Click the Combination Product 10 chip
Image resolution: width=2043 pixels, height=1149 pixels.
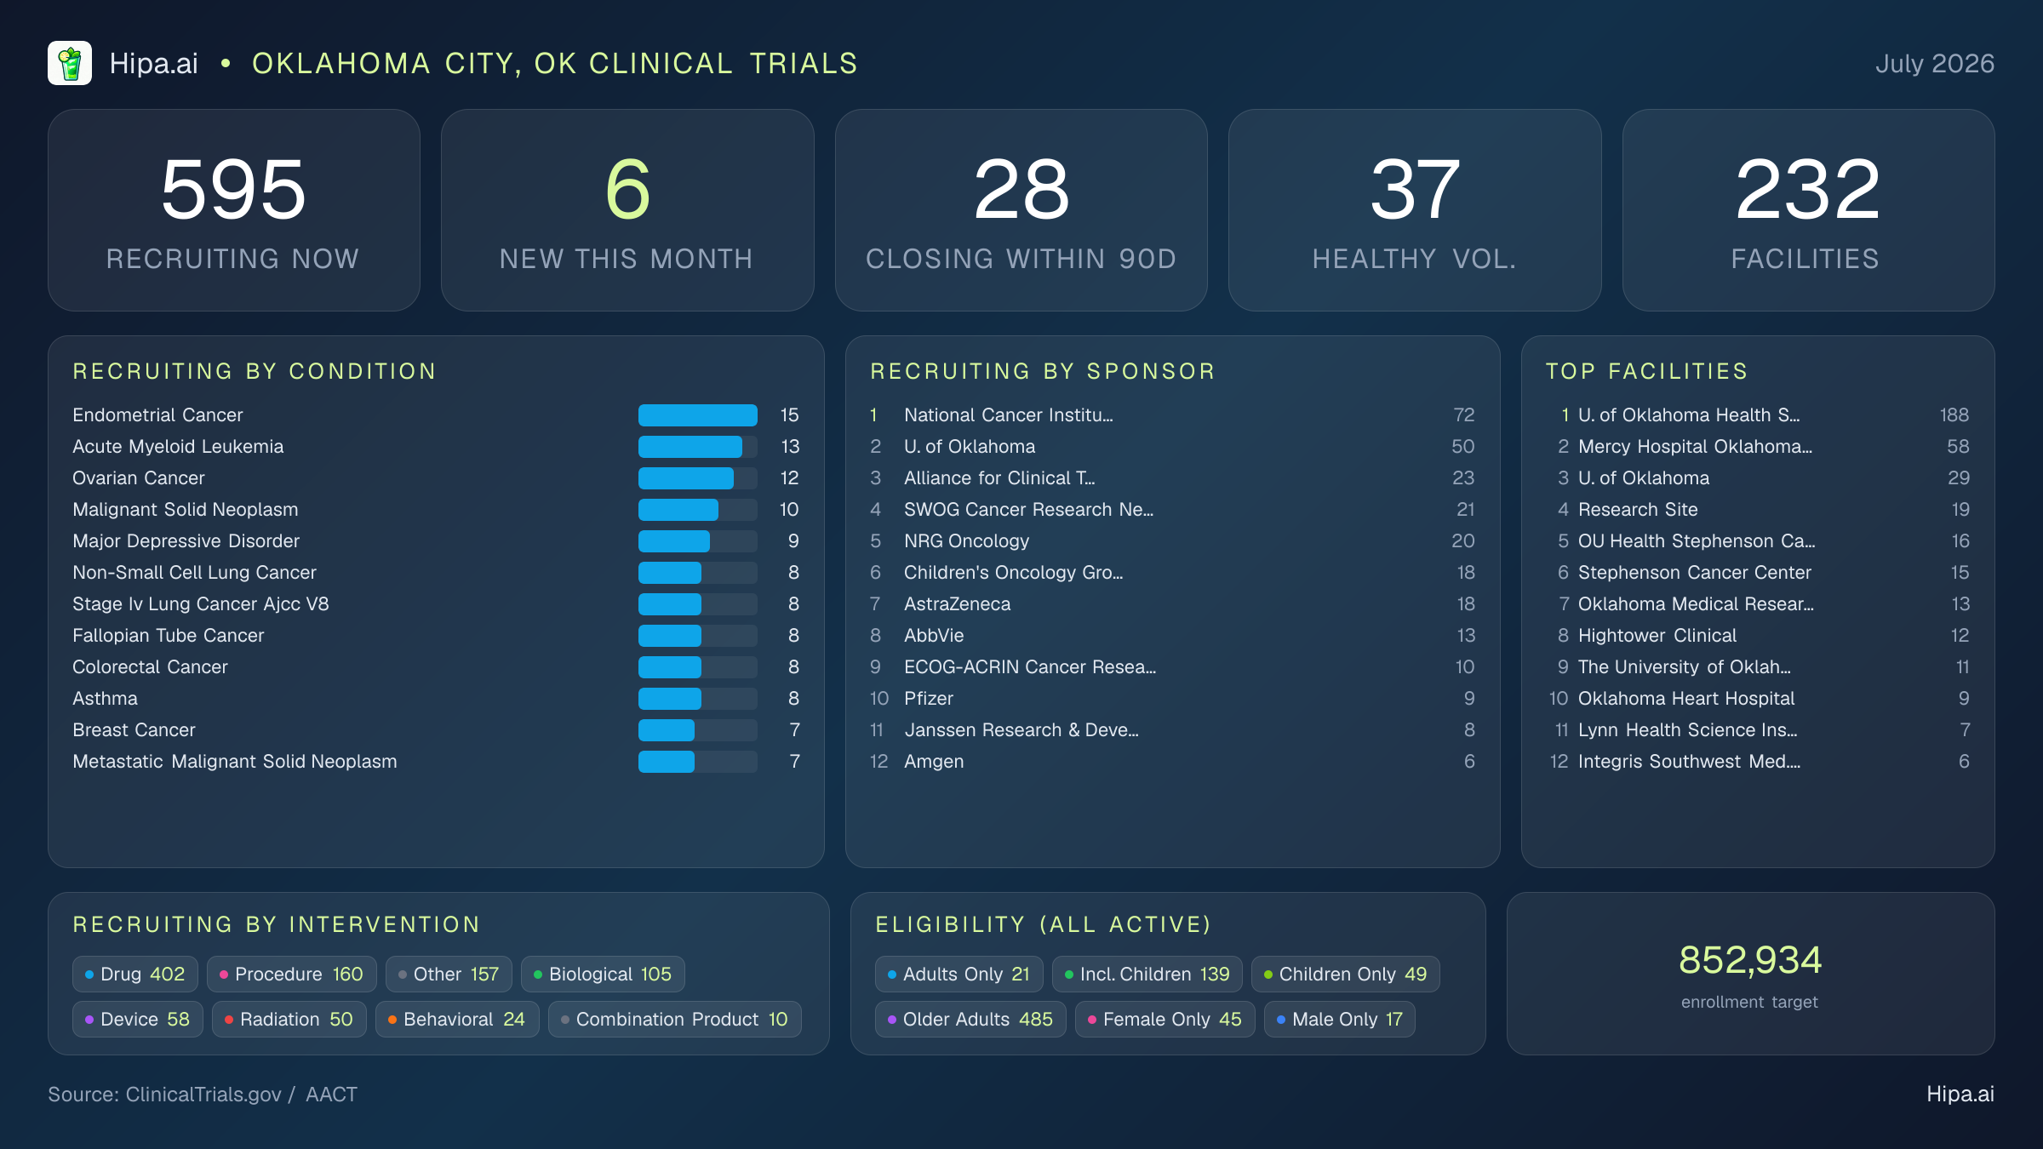675,1019
